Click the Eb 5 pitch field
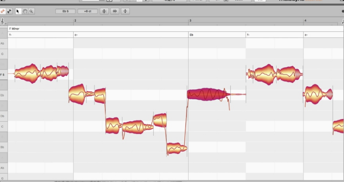 [x=66, y=11]
